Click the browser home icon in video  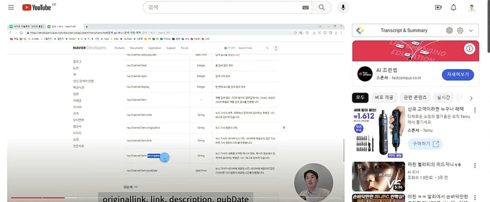21,33
